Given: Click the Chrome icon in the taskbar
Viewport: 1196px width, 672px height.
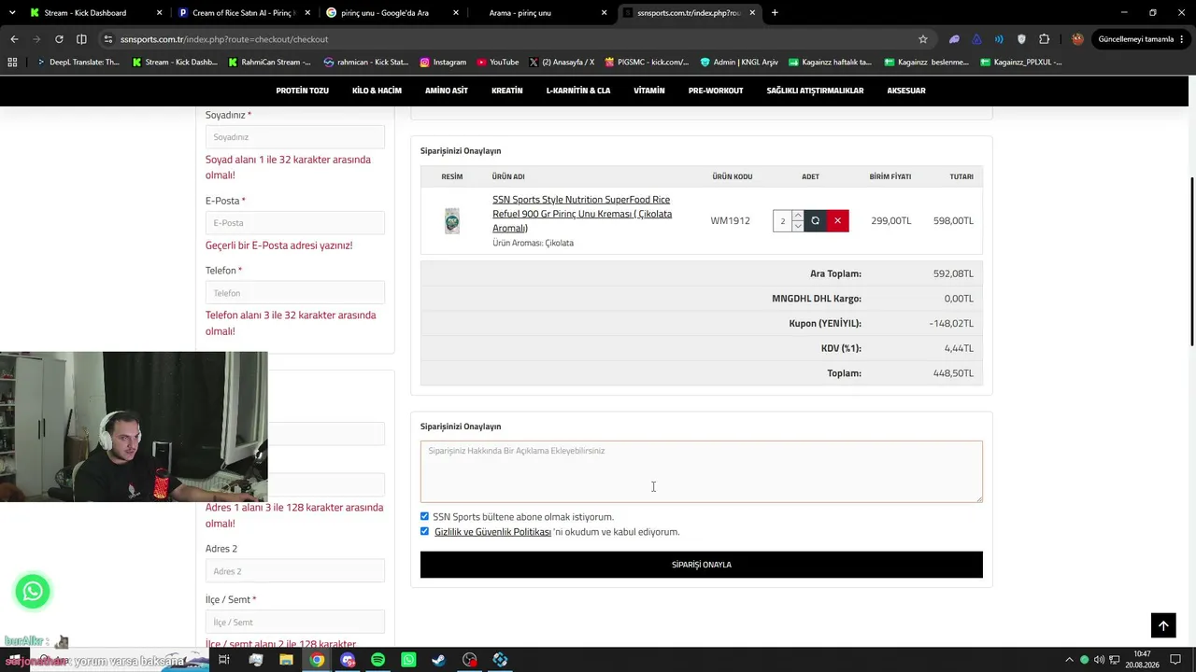Looking at the screenshot, I should [317, 660].
